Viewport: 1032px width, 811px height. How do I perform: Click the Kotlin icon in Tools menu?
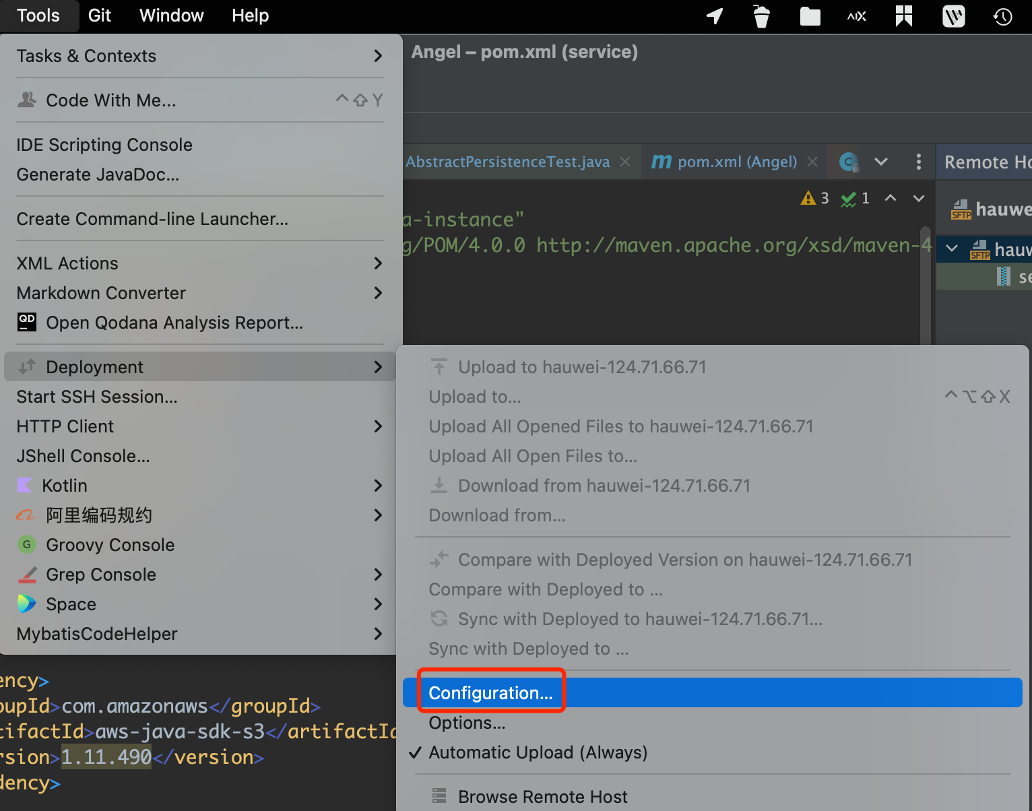25,485
